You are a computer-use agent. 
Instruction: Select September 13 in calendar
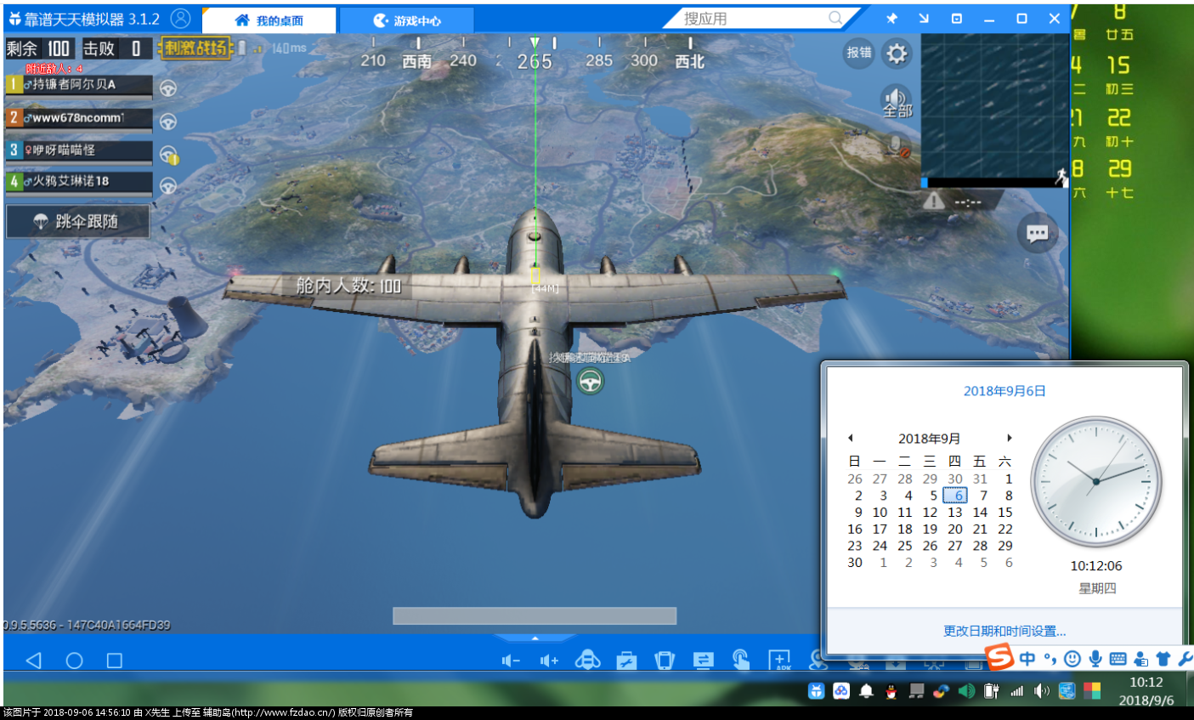click(955, 513)
